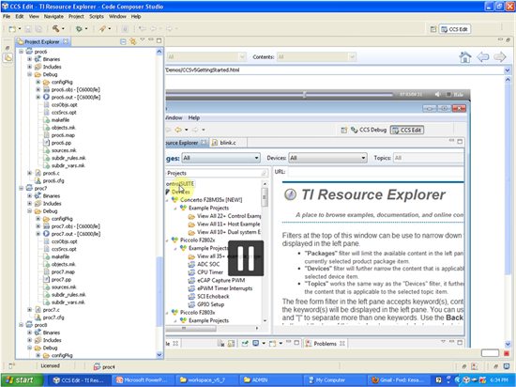Click the Open Perspective icon

pos(433,29)
